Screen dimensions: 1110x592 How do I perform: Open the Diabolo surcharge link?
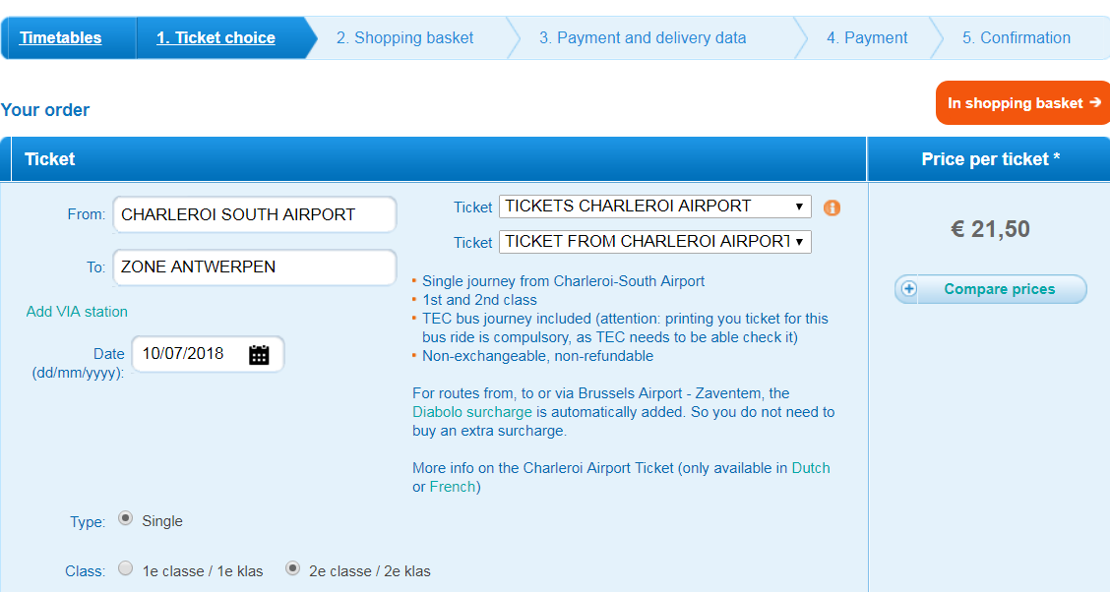click(472, 412)
